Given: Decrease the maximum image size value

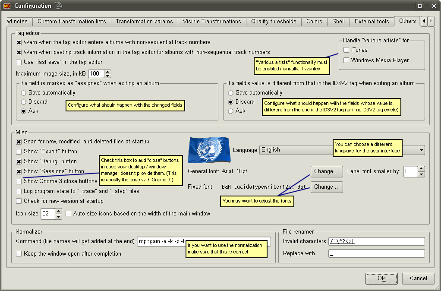Looking at the screenshot, I should coord(108,76).
